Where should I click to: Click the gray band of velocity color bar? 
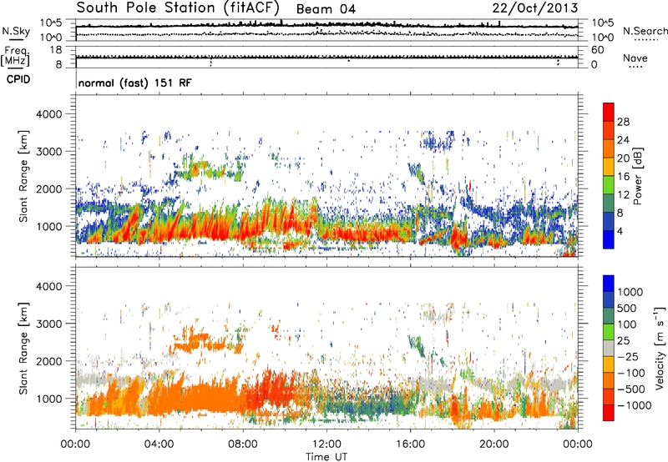click(x=609, y=349)
